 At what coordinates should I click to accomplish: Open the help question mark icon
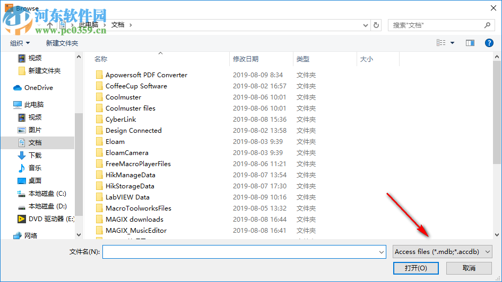[x=489, y=43]
